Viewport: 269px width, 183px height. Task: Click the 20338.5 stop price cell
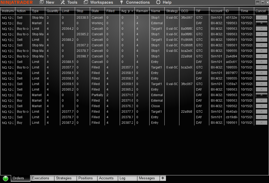point(82,18)
